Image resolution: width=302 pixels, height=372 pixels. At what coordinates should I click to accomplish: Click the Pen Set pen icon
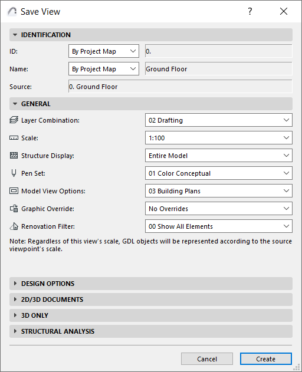[x=14, y=173]
